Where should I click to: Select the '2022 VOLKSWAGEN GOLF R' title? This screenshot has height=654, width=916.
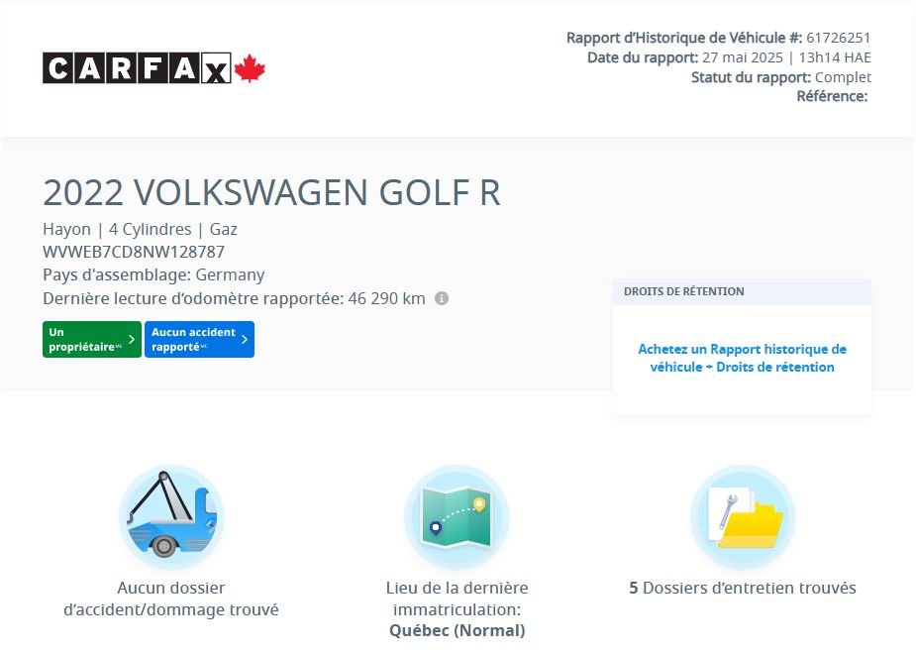271,192
